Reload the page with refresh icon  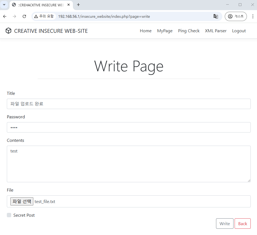point(24,16)
